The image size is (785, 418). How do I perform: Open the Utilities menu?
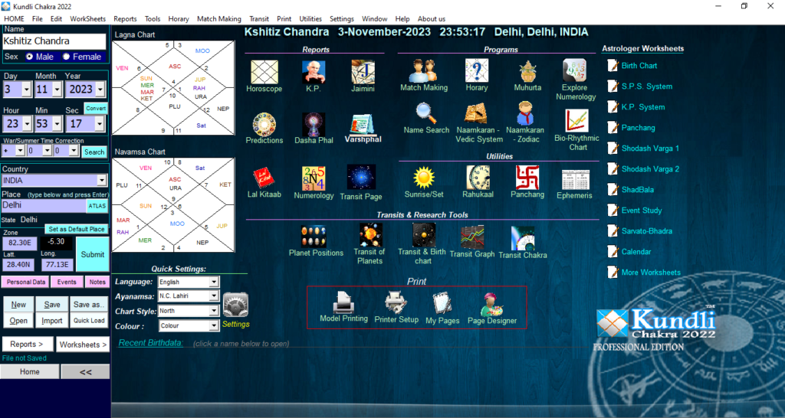coord(310,18)
